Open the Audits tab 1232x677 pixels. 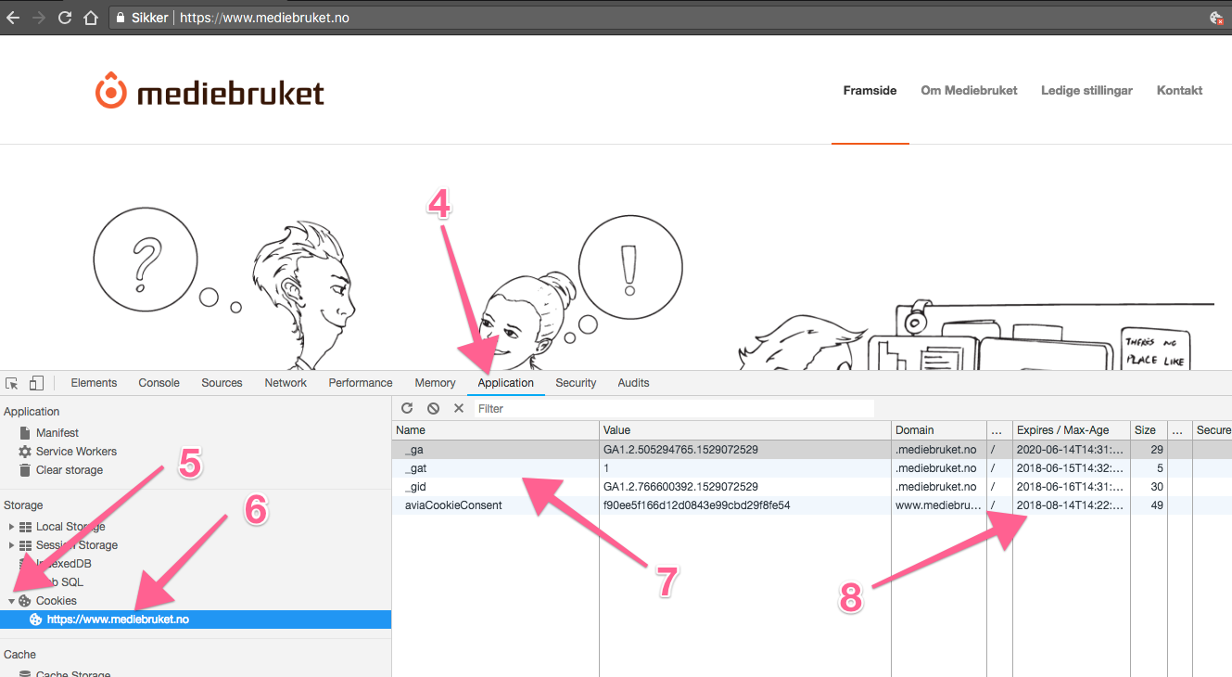point(633,383)
